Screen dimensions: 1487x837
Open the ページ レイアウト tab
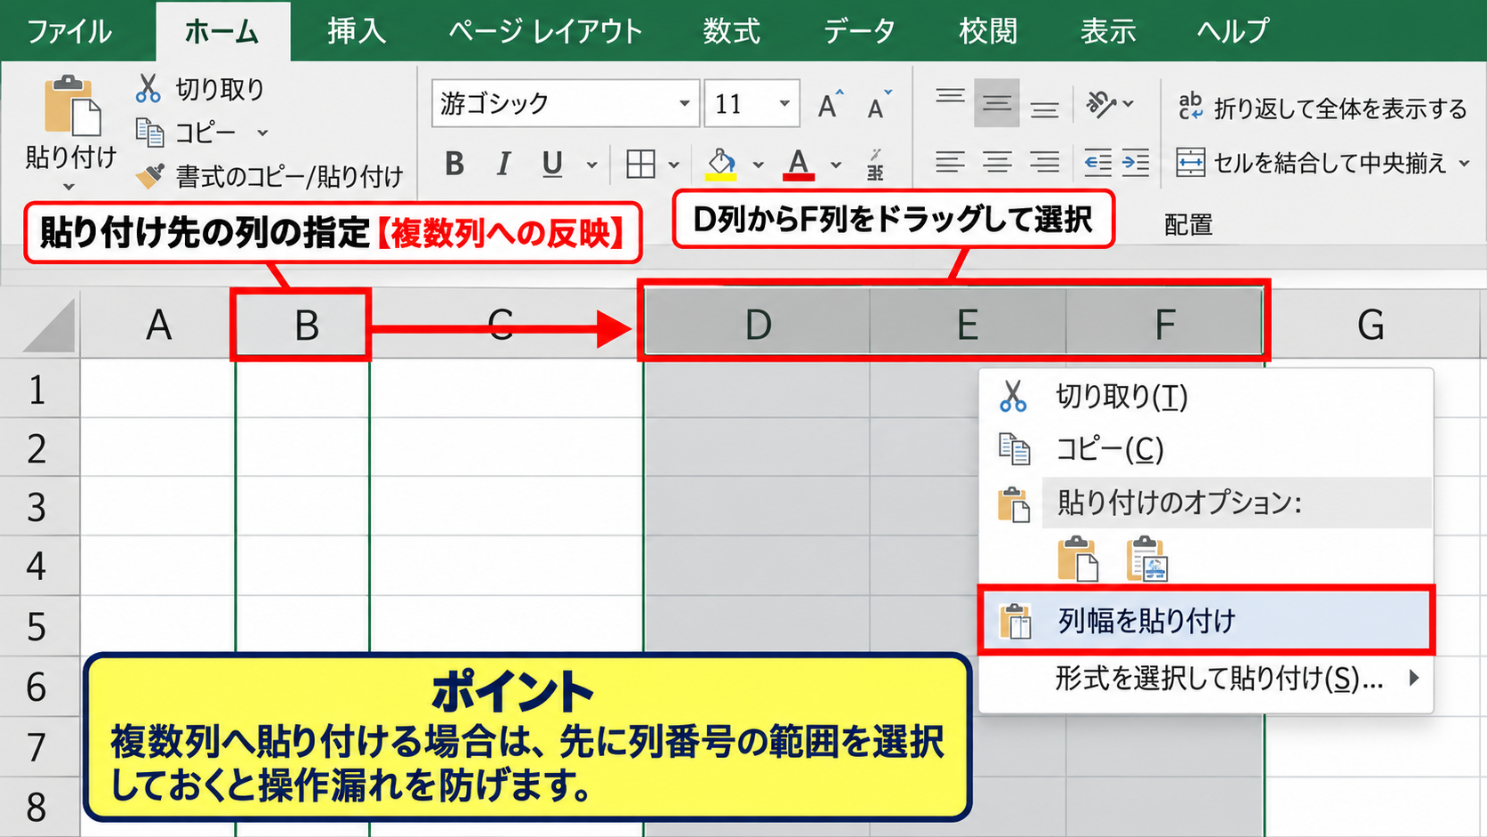click(x=545, y=31)
